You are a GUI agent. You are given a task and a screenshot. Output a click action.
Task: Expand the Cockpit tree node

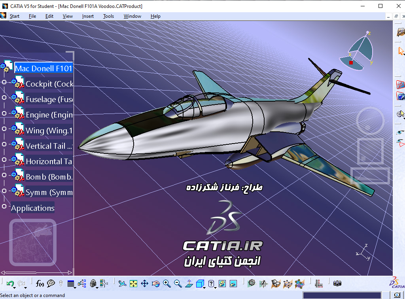[4, 82]
